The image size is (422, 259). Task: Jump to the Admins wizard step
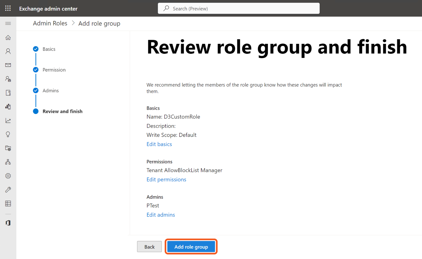(x=51, y=91)
